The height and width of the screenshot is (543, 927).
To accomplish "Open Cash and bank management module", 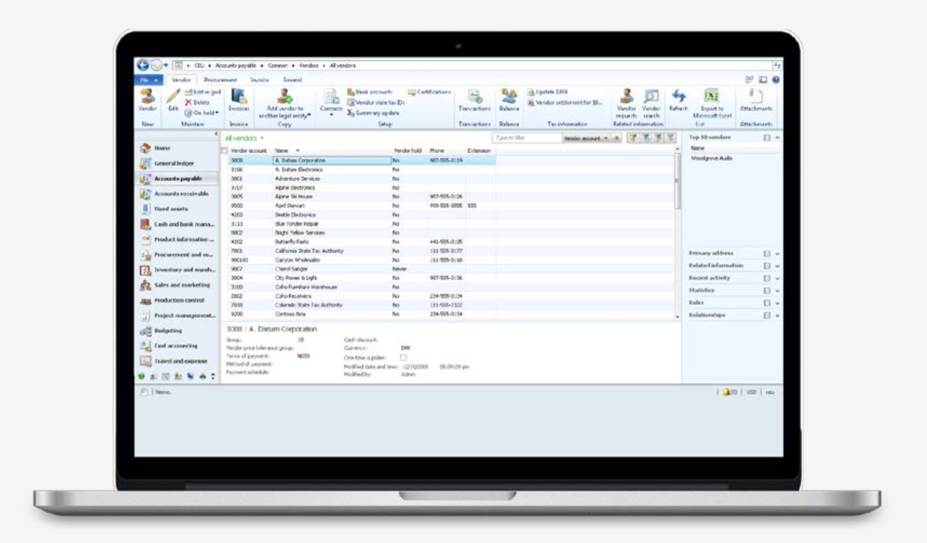I will point(177,224).
